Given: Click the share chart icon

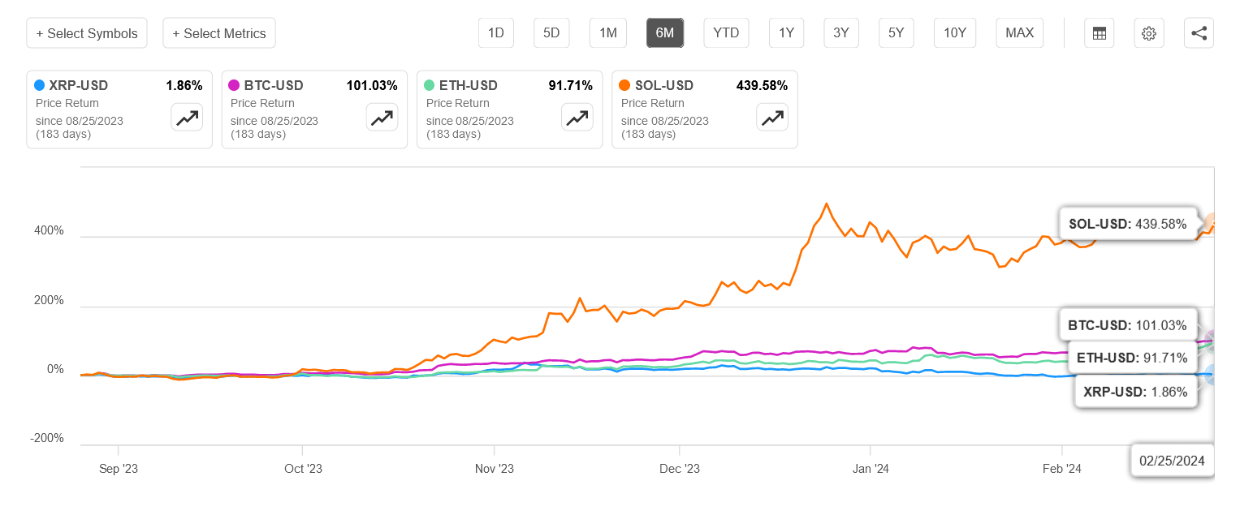Looking at the screenshot, I should click(1199, 32).
